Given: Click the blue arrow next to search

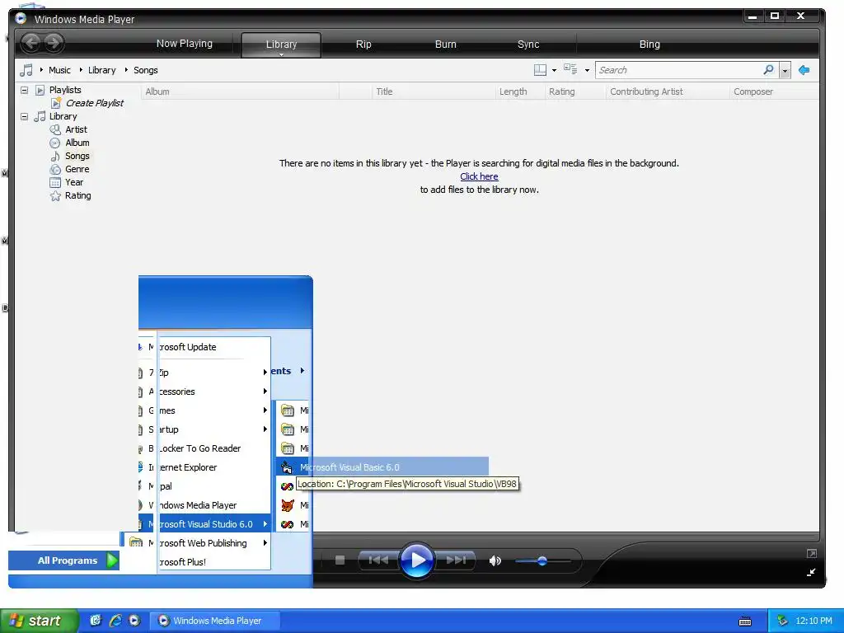Looking at the screenshot, I should point(804,70).
